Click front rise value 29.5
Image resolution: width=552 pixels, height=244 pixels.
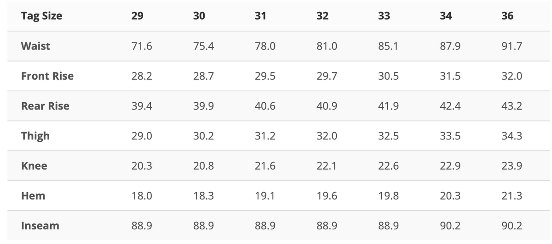[265, 76]
